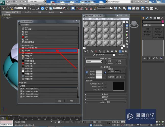Click the 确定 (OK) button in browser
165x127 pixels.
tap(60, 101)
